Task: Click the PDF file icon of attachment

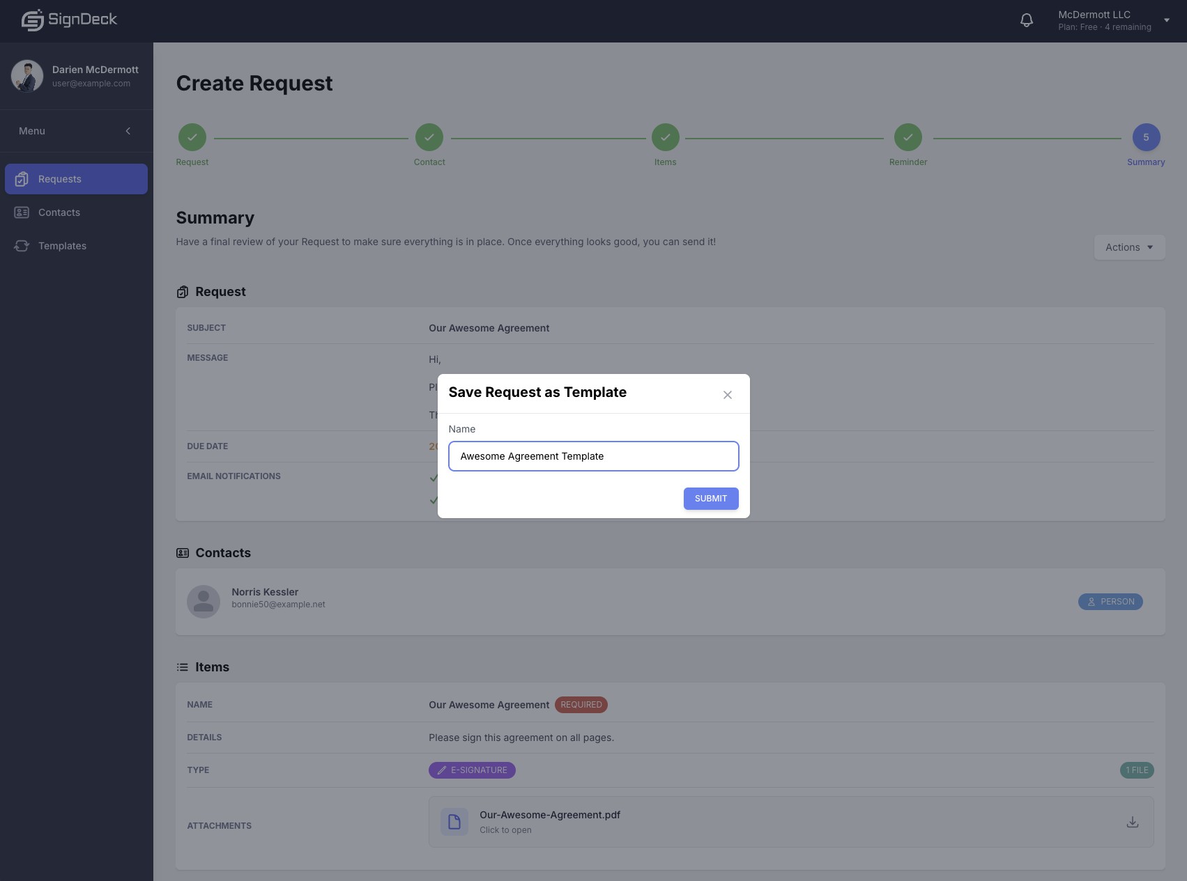Action: 454,822
